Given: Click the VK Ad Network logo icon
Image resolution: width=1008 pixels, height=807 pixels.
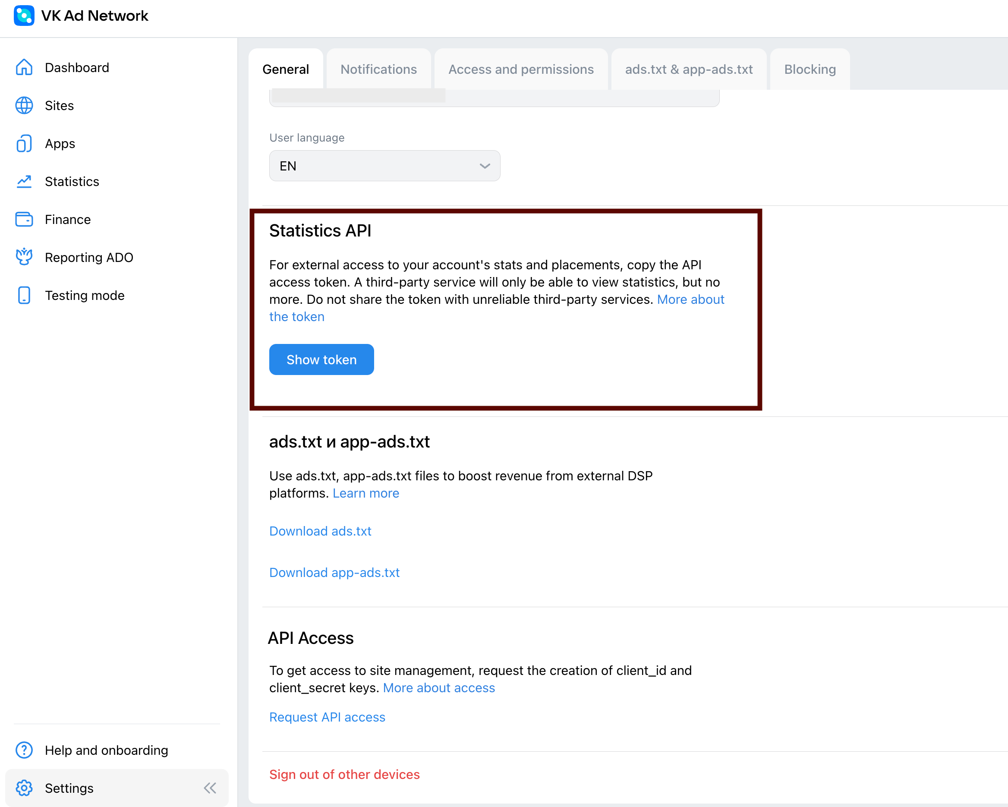Looking at the screenshot, I should (x=24, y=16).
